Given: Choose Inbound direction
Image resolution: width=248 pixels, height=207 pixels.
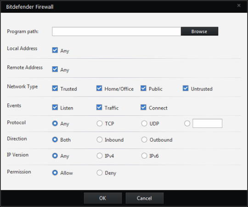Looking at the screenshot, I should point(100,139).
